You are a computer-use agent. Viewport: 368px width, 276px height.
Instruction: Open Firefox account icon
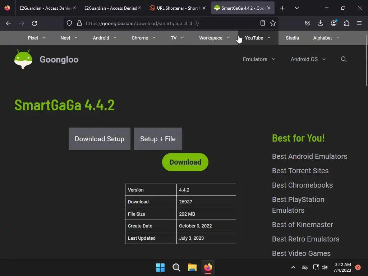point(333,23)
